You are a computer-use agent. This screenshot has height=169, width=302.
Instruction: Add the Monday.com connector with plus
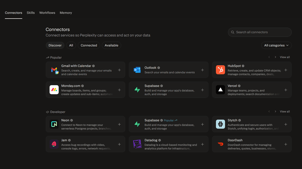[x=119, y=90]
